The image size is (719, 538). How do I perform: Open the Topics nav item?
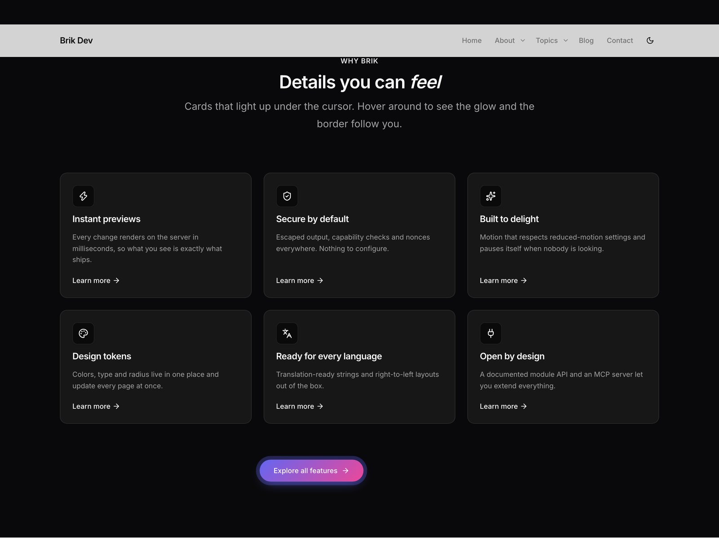(546, 40)
